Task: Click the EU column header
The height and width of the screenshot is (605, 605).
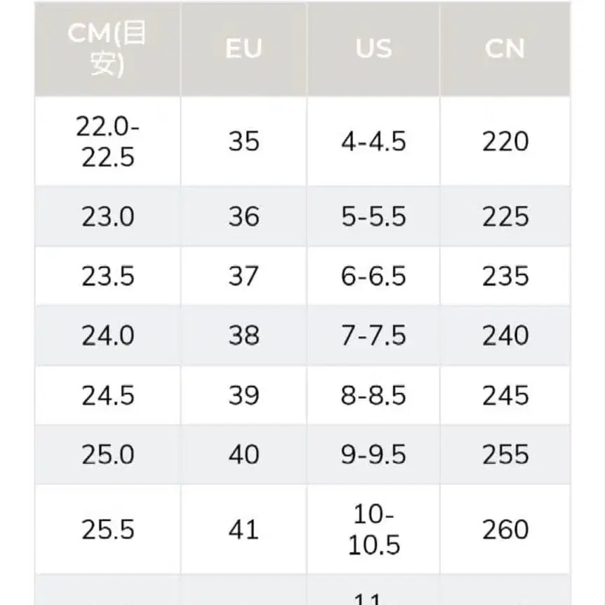Action: (x=244, y=49)
